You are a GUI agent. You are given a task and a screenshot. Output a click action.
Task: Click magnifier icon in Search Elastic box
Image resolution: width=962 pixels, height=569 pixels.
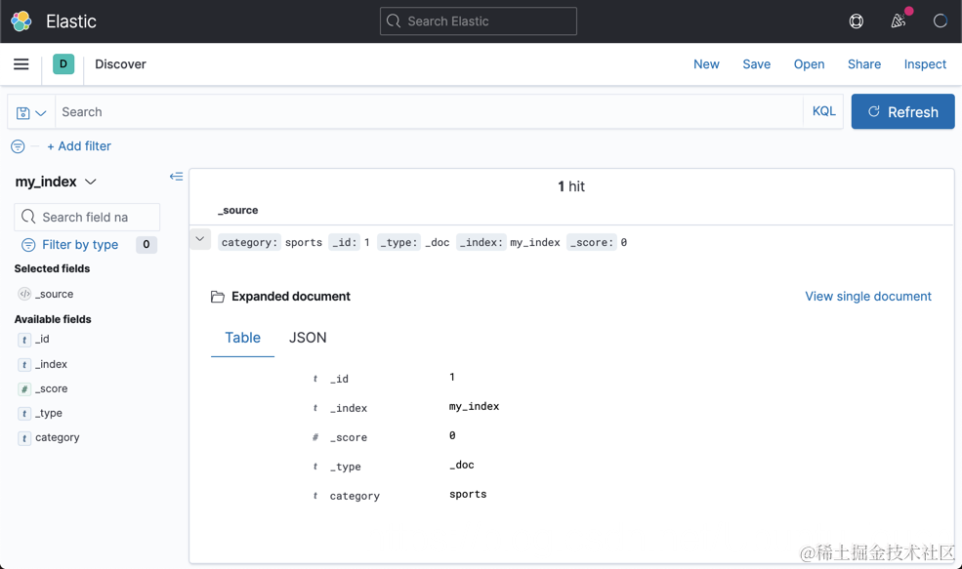click(x=394, y=21)
